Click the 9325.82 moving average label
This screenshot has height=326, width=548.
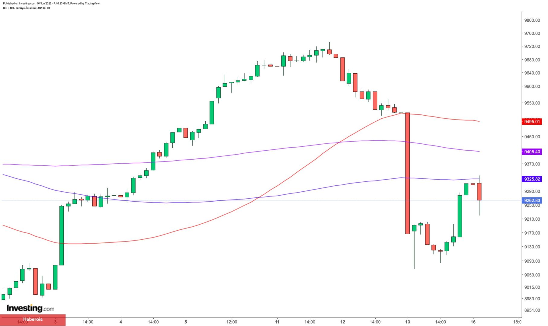click(x=532, y=179)
